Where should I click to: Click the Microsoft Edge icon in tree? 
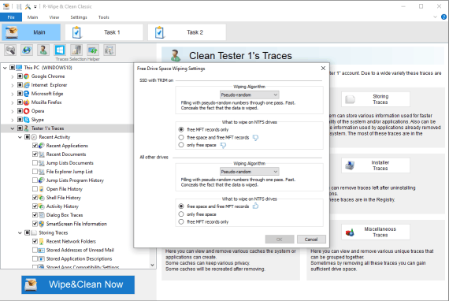pos(27,93)
